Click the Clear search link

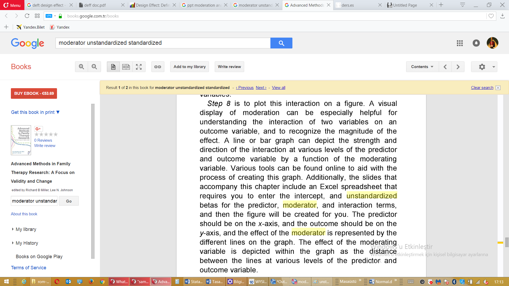tap(482, 88)
